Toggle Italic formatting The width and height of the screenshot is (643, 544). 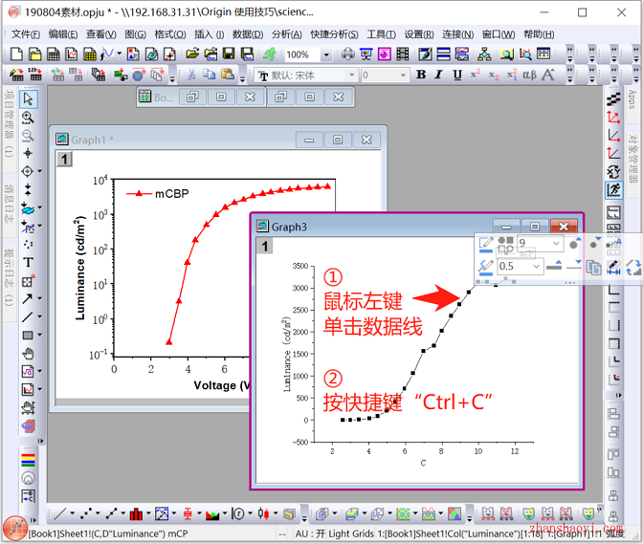(439, 75)
